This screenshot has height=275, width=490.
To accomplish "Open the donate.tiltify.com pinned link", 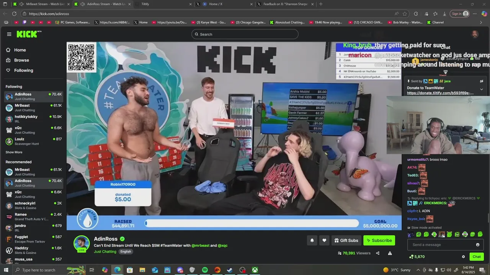I will coord(440,93).
